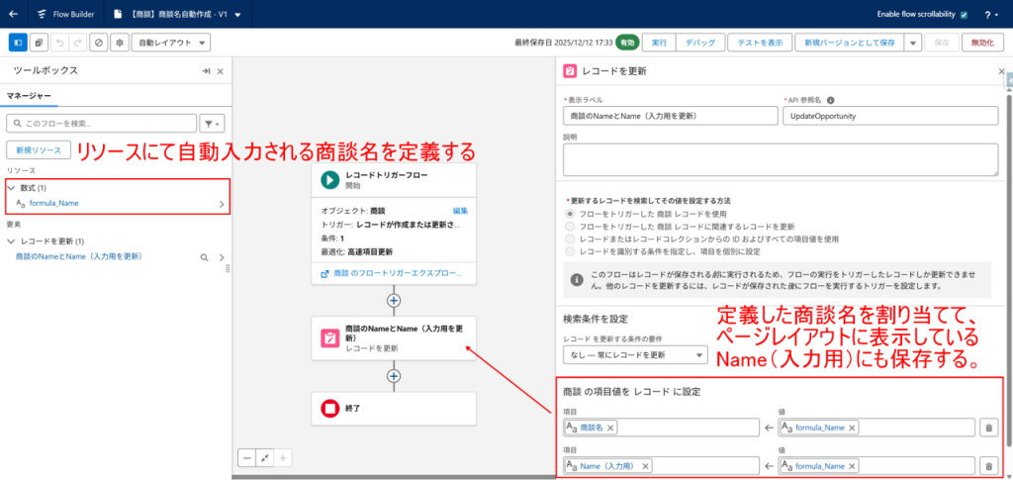Click the Flow Builder logo icon
Screen dimensions: 1013x480
tap(42, 14)
